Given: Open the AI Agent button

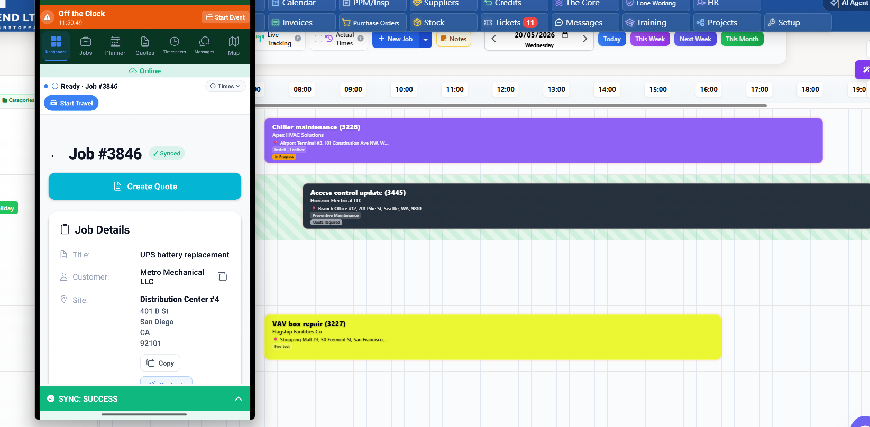Looking at the screenshot, I should coord(847,4).
